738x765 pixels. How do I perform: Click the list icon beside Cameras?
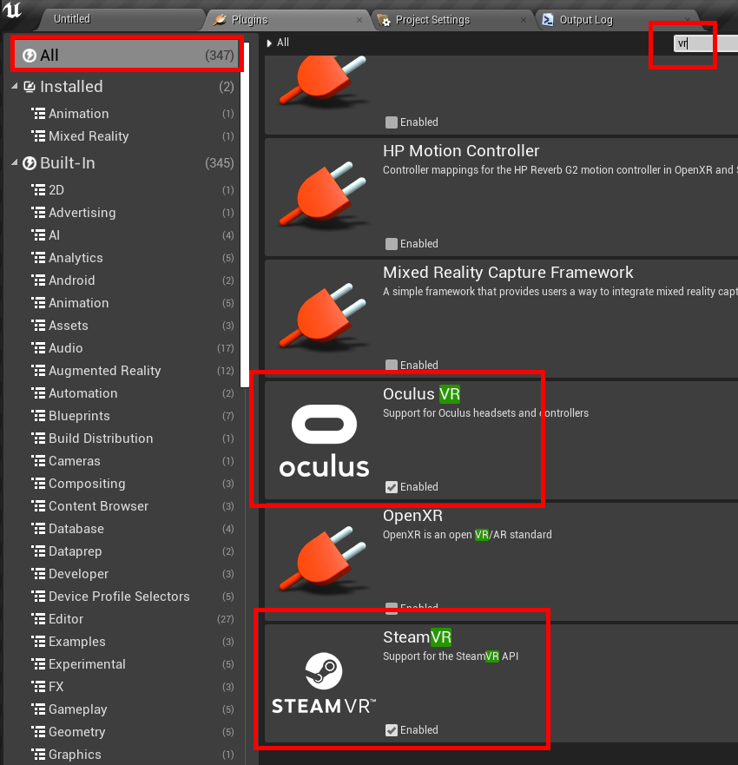pos(38,460)
